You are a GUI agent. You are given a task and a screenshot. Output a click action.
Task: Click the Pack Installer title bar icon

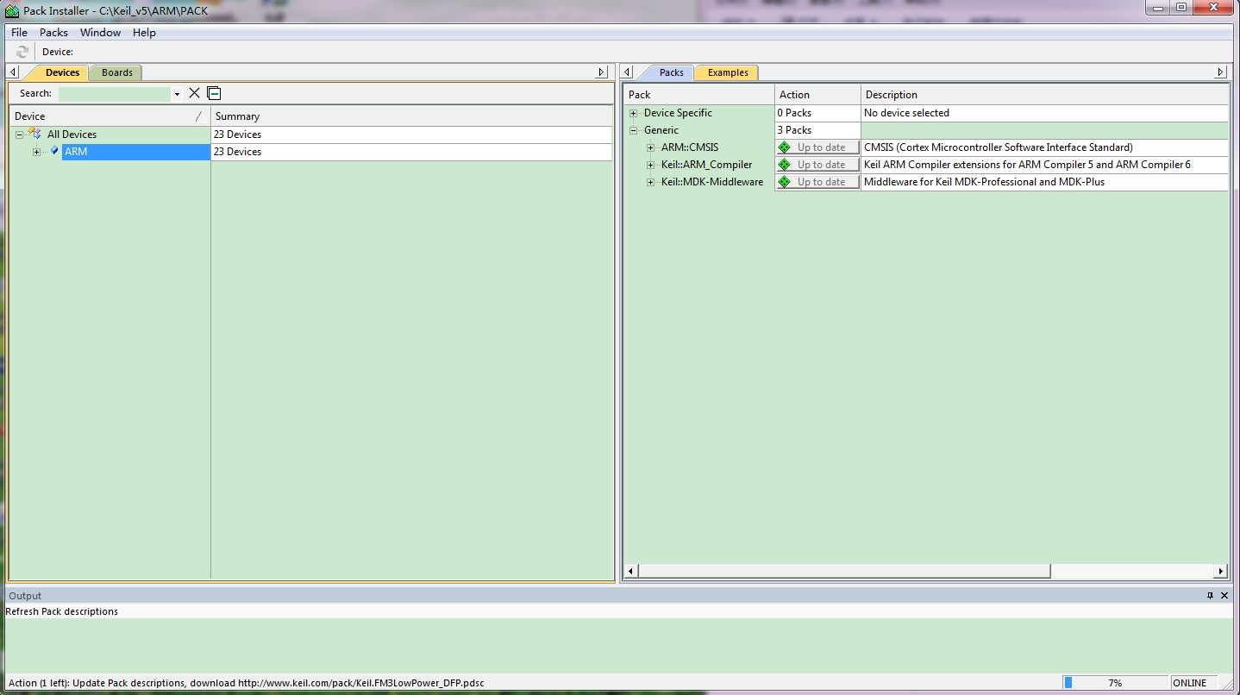[12, 10]
